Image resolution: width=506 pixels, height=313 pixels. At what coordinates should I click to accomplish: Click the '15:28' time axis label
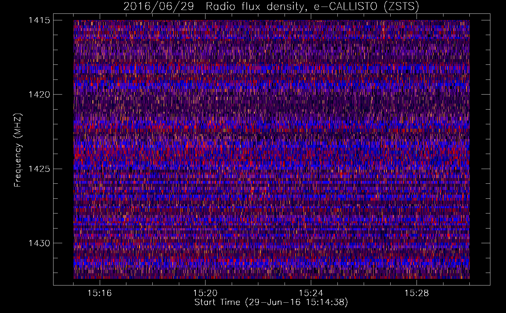tap(417, 293)
